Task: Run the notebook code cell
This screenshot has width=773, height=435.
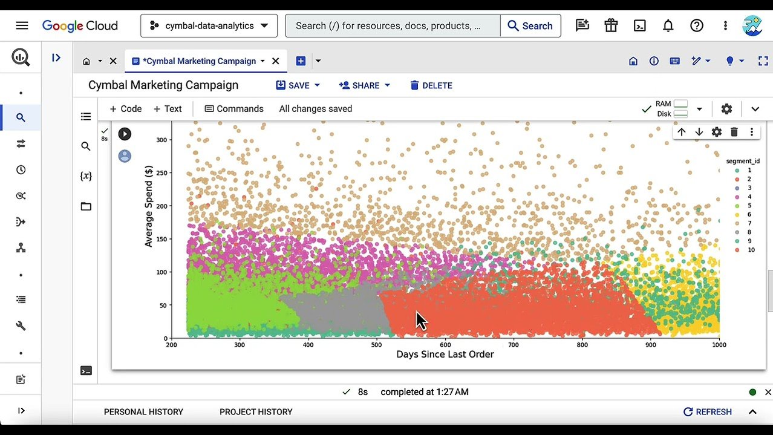Action: pyautogui.click(x=125, y=134)
